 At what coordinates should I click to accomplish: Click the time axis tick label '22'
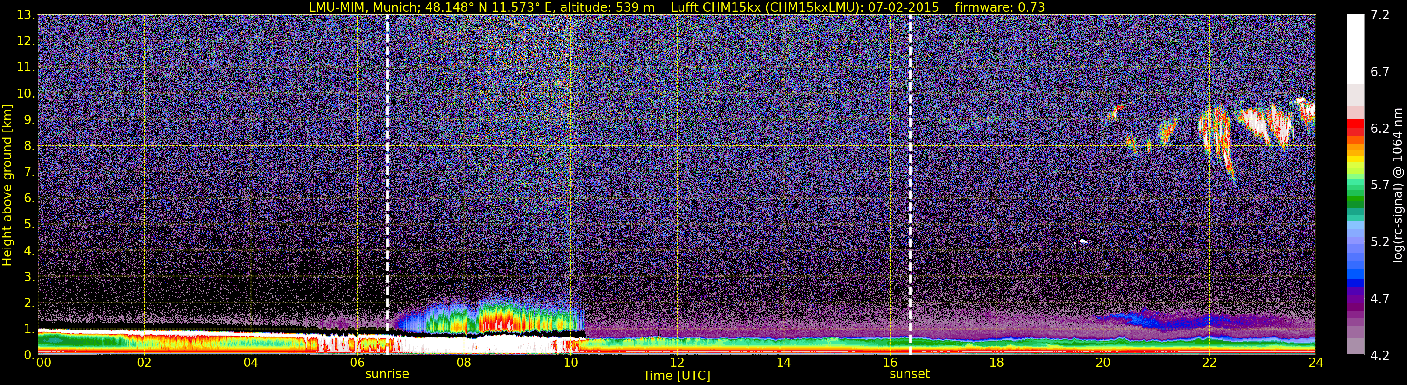click(1209, 363)
